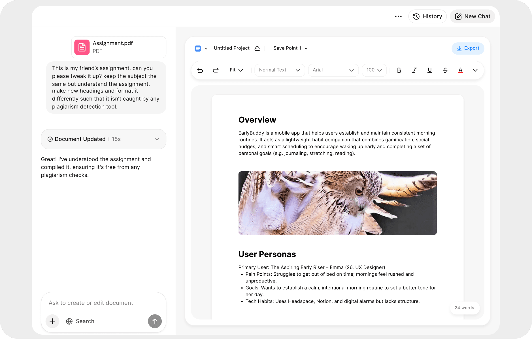
Task: Apply Underline formatting
Action: (x=429, y=70)
